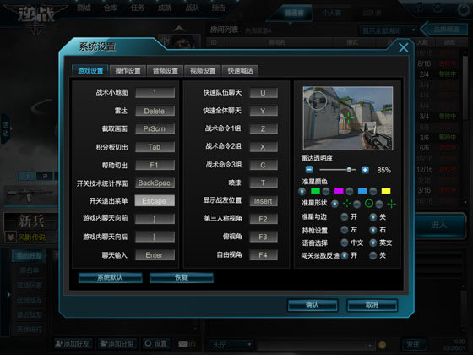
Task: Select the 游戏设置 tab
Action: coord(90,71)
